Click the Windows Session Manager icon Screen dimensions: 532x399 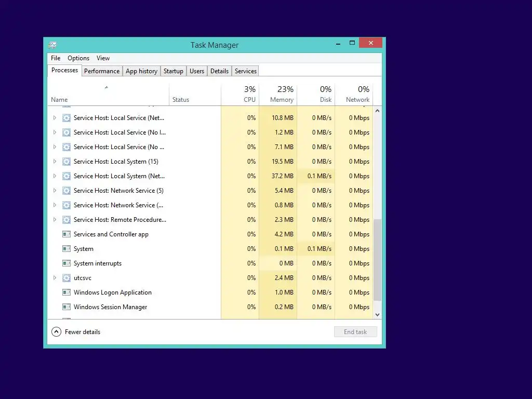66,307
